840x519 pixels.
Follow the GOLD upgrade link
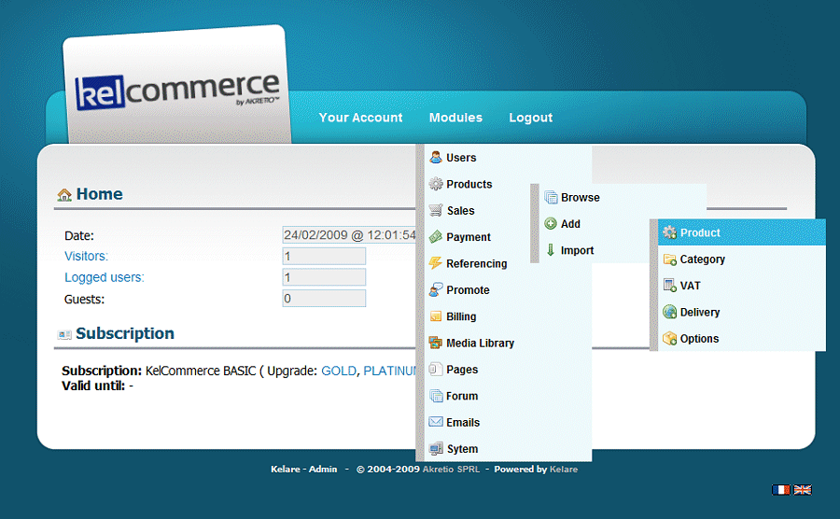(339, 371)
